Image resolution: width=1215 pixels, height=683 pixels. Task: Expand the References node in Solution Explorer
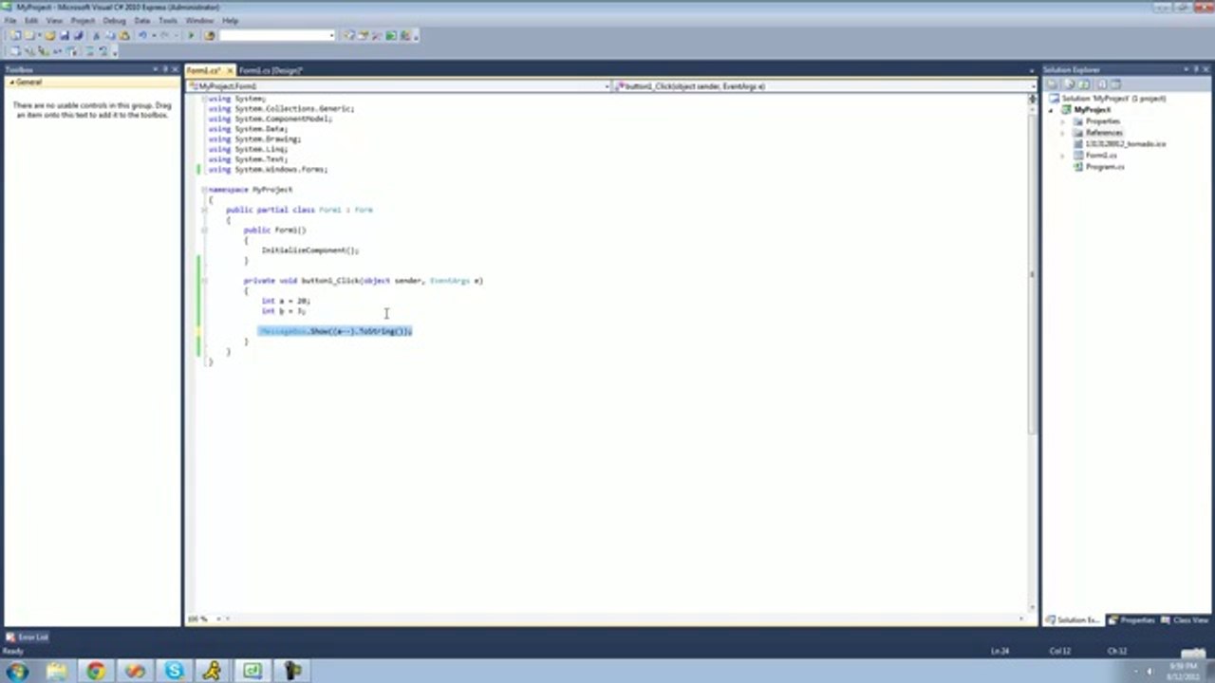1063,133
